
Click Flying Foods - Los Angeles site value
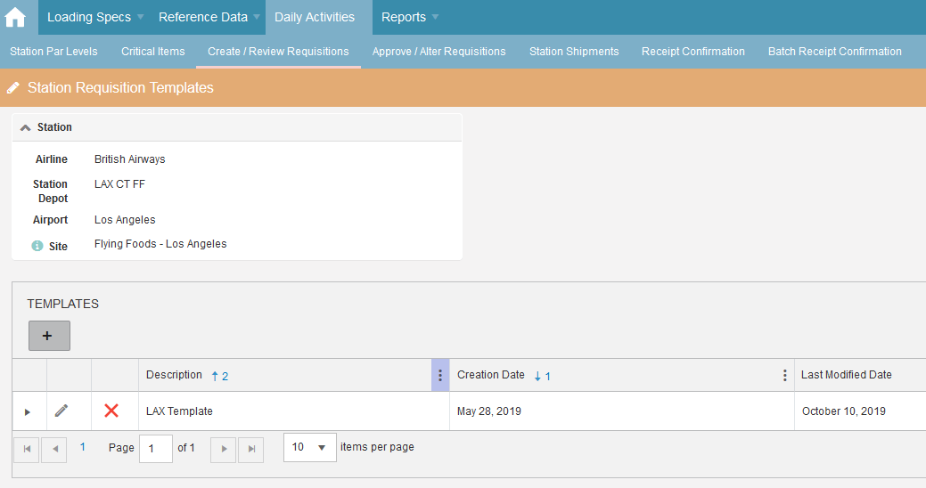click(x=160, y=244)
